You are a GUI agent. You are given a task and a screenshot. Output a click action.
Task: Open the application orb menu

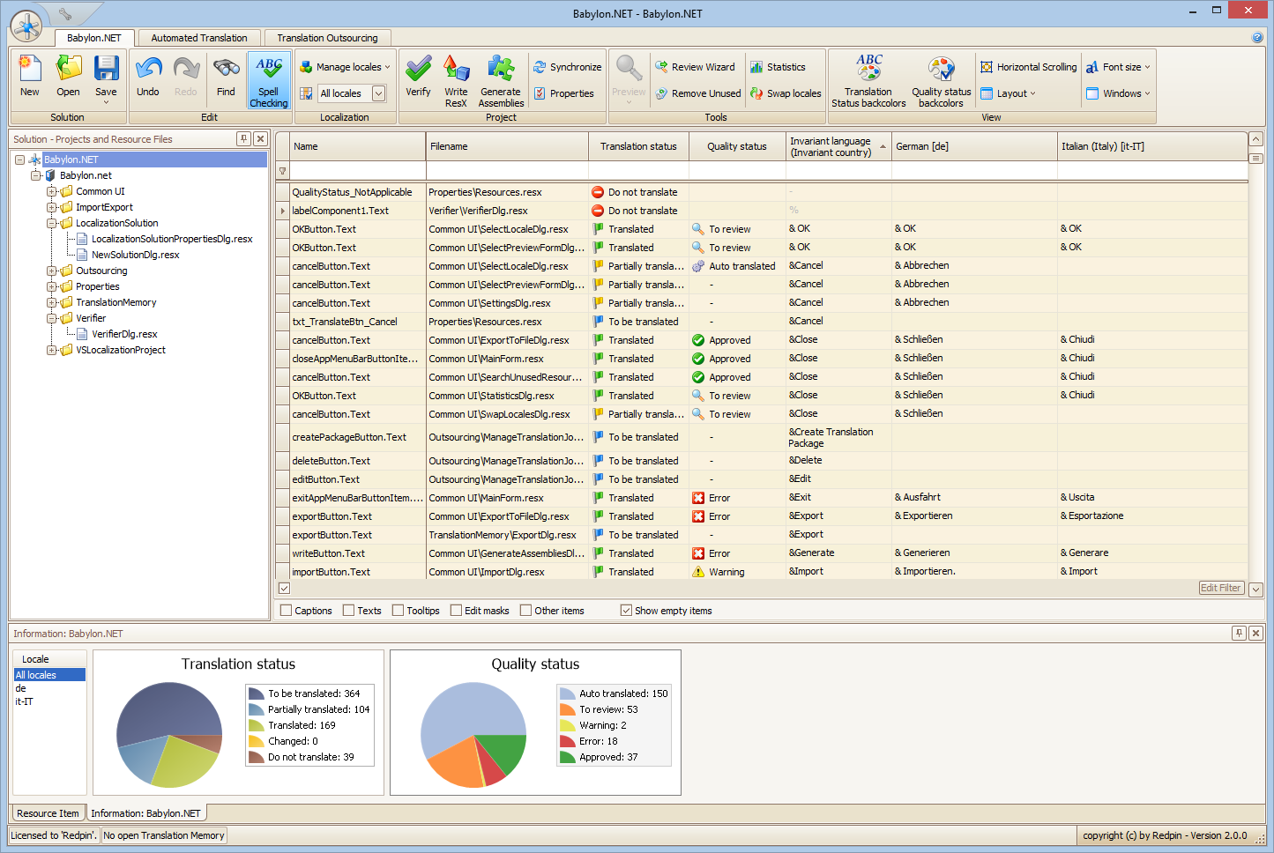click(26, 26)
